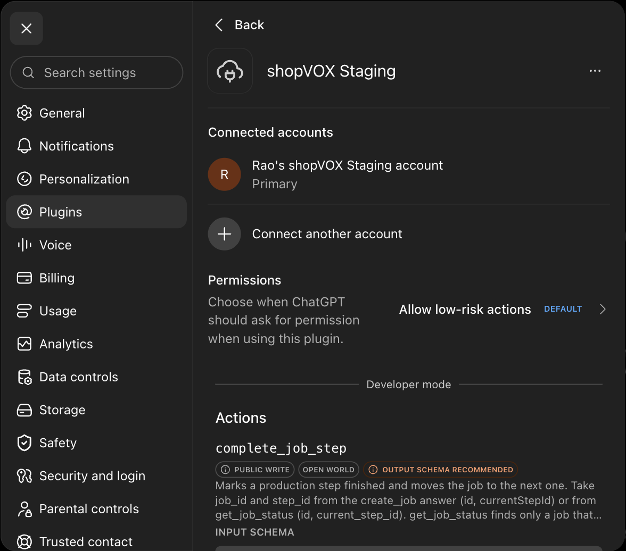Select Rao's shopVOX Staging account
626x551 pixels.
[x=409, y=174]
